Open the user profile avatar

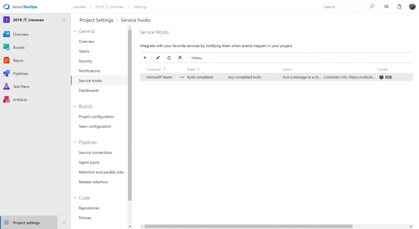[x=412, y=7]
